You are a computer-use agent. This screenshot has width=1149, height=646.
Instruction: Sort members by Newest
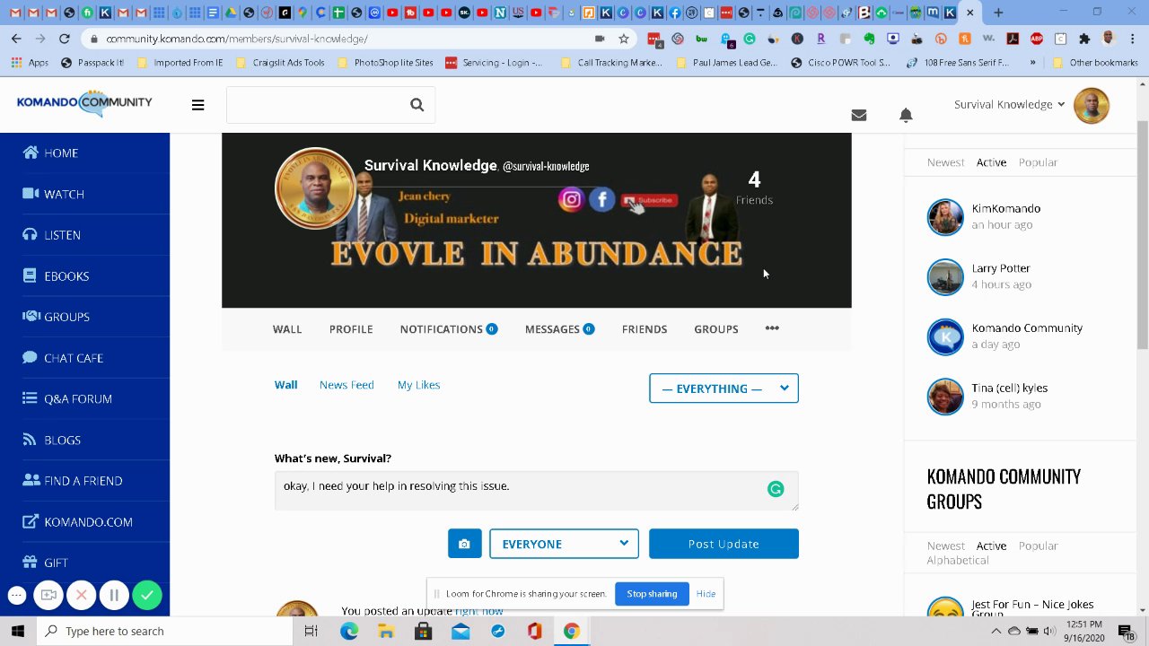pos(945,162)
